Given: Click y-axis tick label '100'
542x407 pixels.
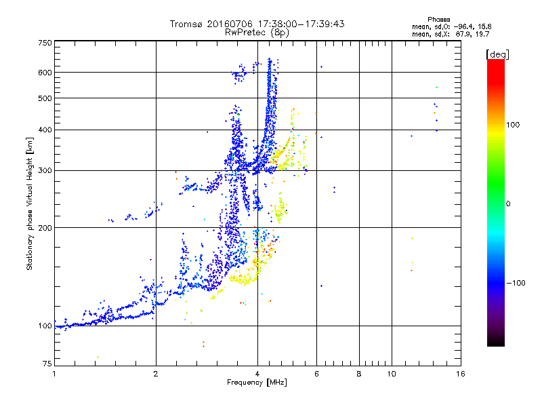Looking at the screenshot, I should [45, 326].
